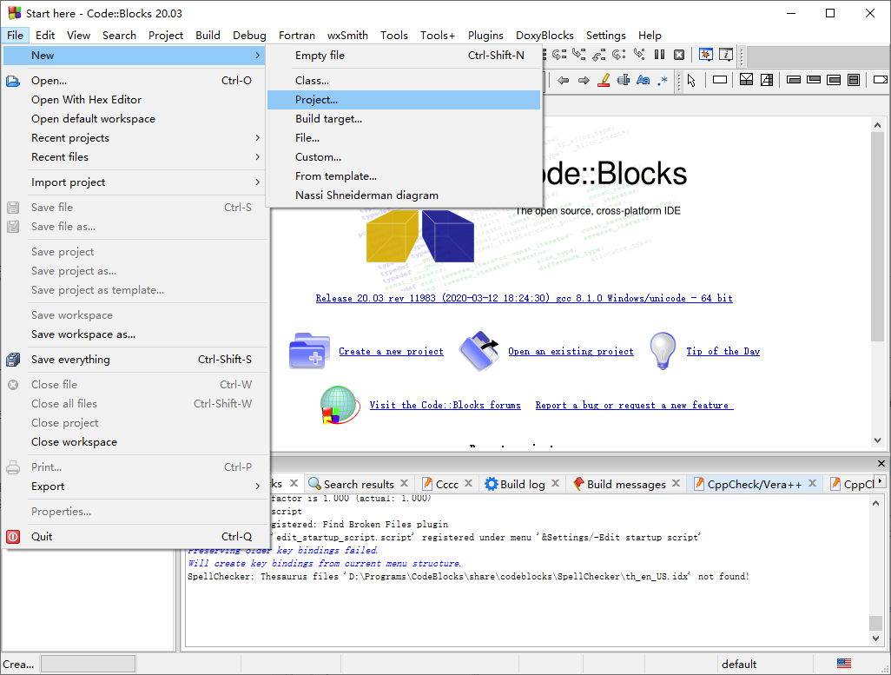
Task: Click the Stop debugger icon
Action: click(679, 55)
